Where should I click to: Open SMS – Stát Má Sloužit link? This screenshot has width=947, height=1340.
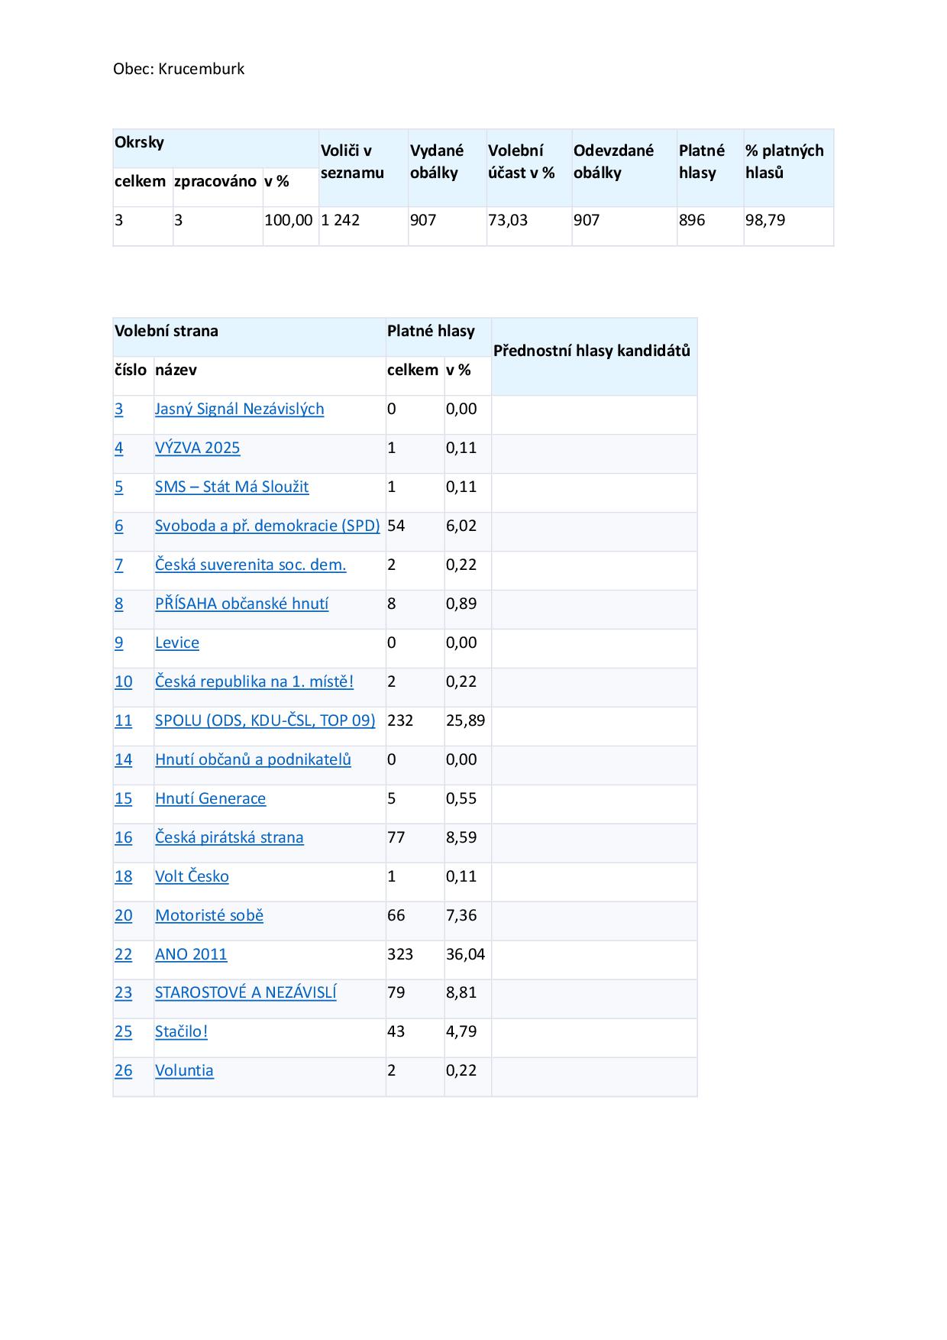click(231, 487)
